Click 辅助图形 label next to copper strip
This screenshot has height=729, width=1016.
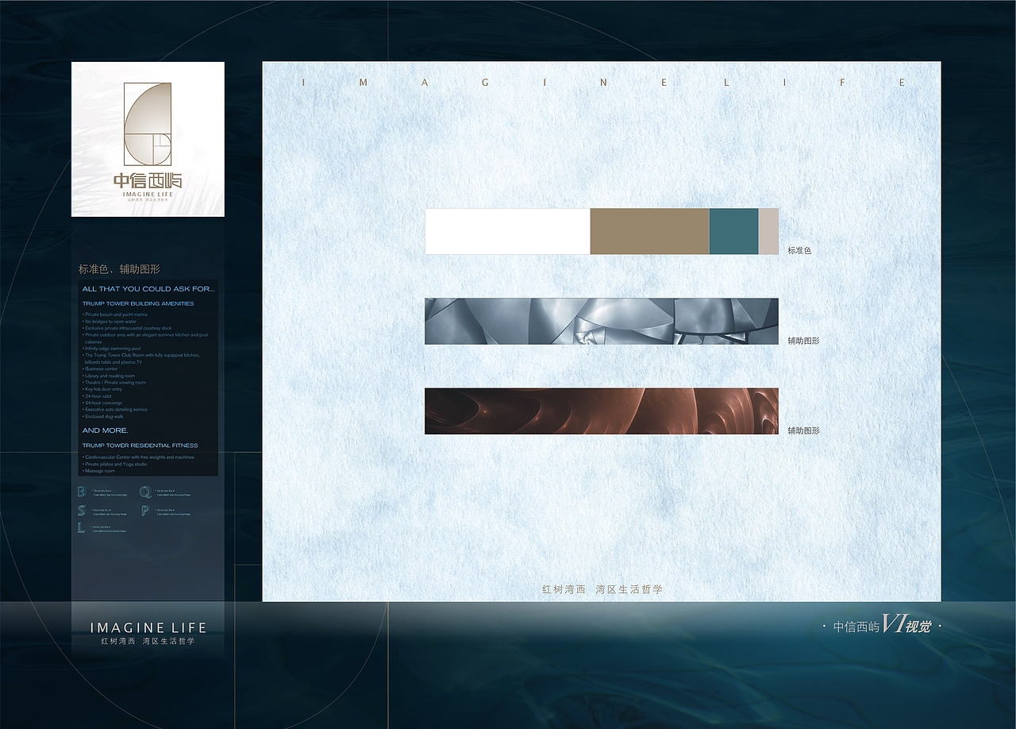tap(803, 430)
